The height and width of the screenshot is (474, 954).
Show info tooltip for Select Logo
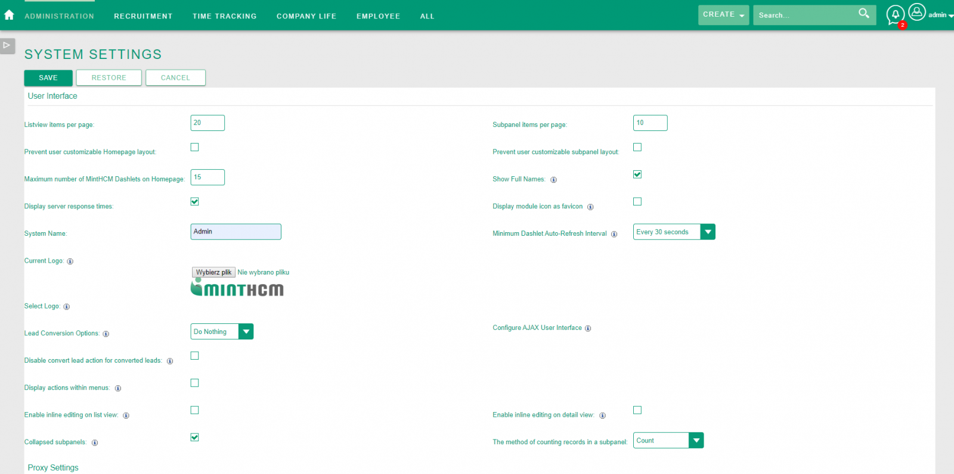[x=66, y=307]
